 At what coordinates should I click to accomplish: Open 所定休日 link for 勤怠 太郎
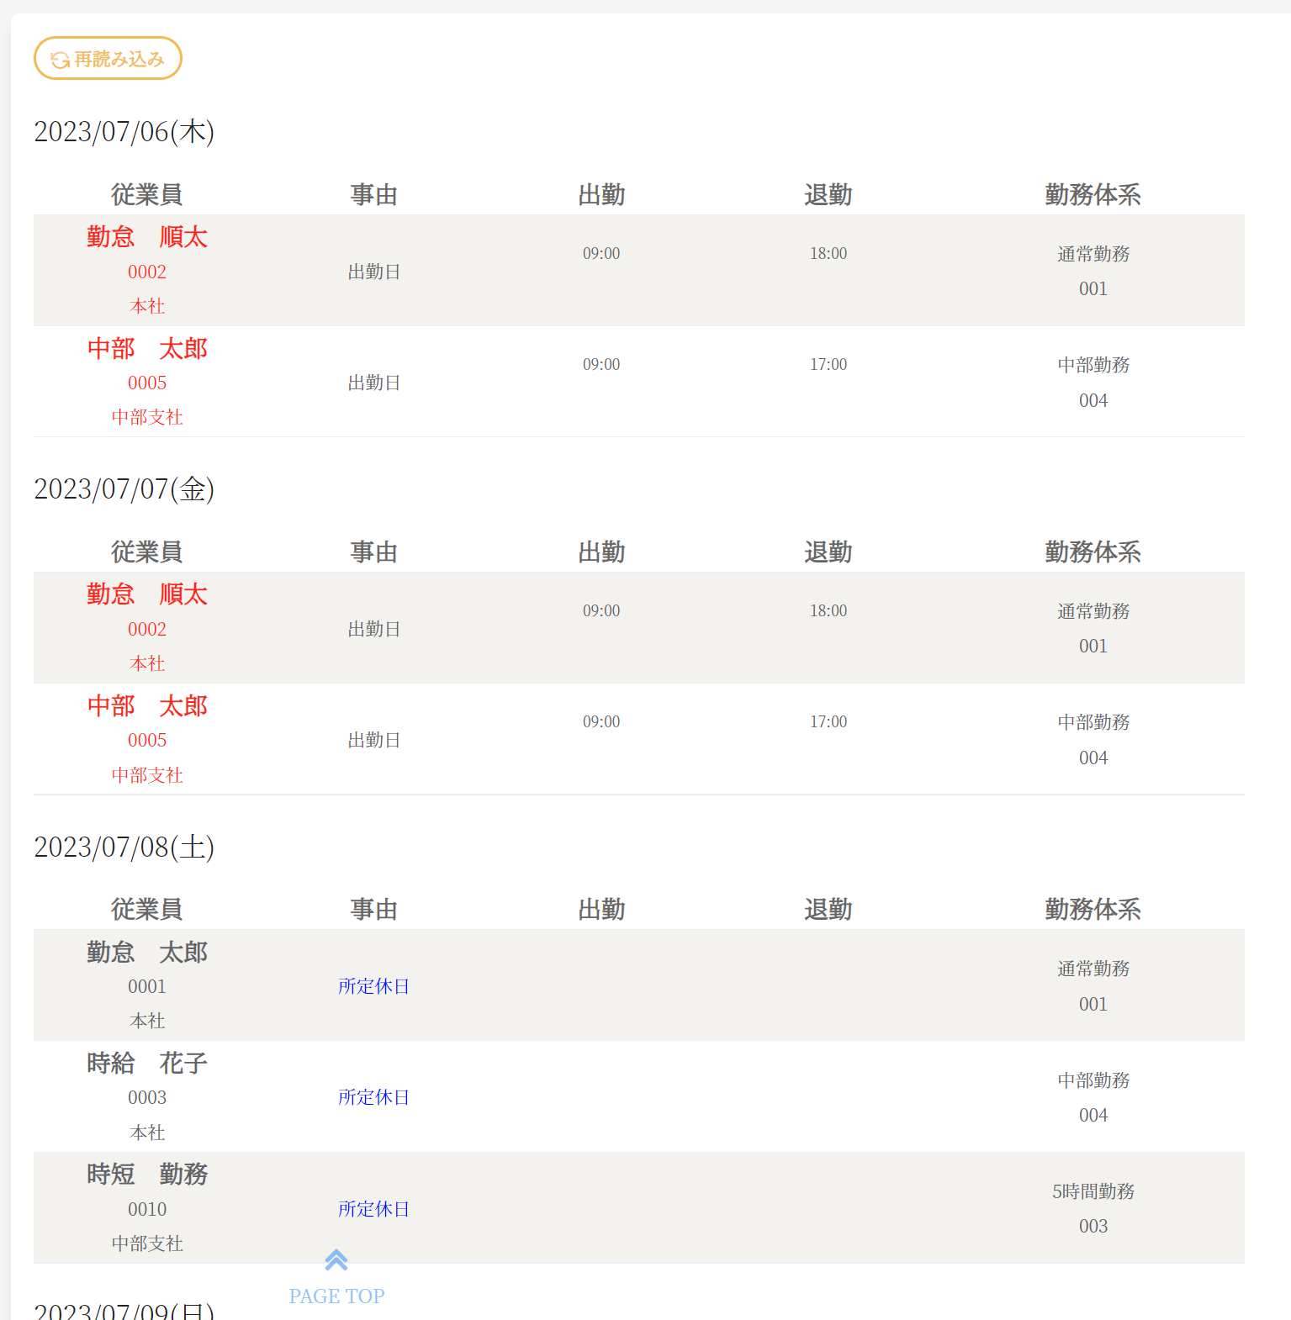point(373,986)
